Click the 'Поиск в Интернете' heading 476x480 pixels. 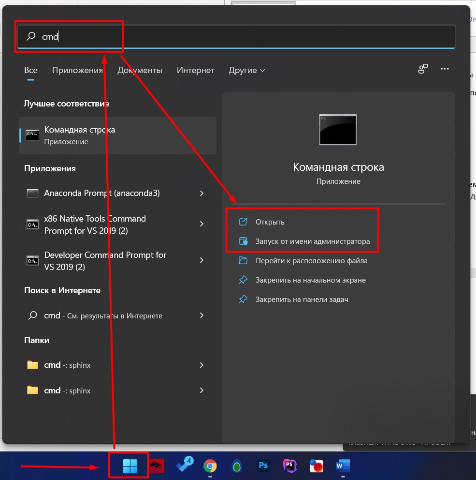pos(62,290)
